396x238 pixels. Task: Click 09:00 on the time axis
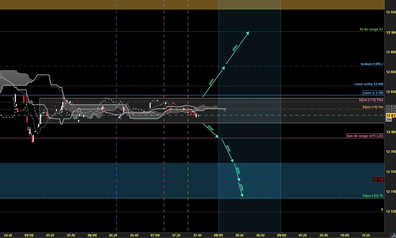coord(282,235)
